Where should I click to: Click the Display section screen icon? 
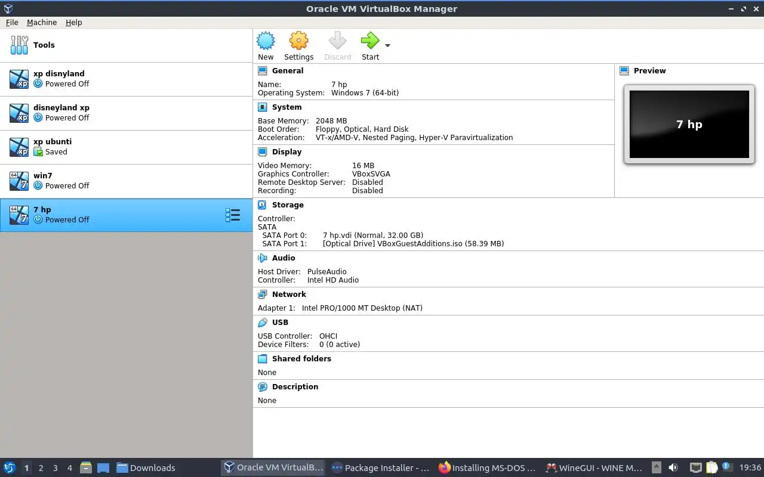pyautogui.click(x=262, y=151)
